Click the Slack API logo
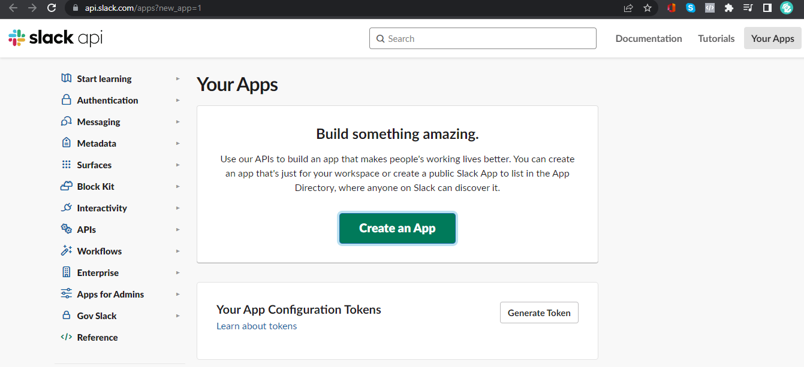The height and width of the screenshot is (367, 804). click(55, 38)
